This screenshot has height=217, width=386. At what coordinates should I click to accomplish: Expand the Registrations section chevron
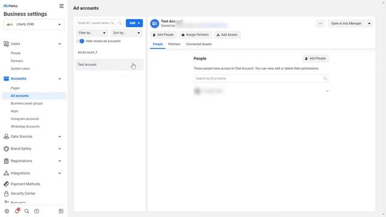pyautogui.click(x=60, y=161)
